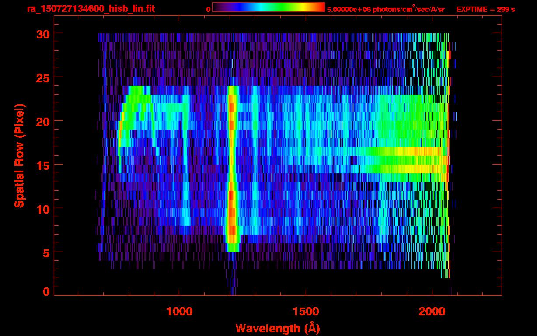Click the colorbar minimum label 0
Viewport: 537px width, 336px height.
[x=209, y=9]
